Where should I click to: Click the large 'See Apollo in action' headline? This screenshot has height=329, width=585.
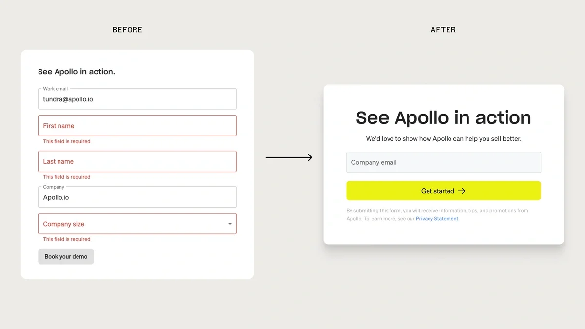click(443, 117)
